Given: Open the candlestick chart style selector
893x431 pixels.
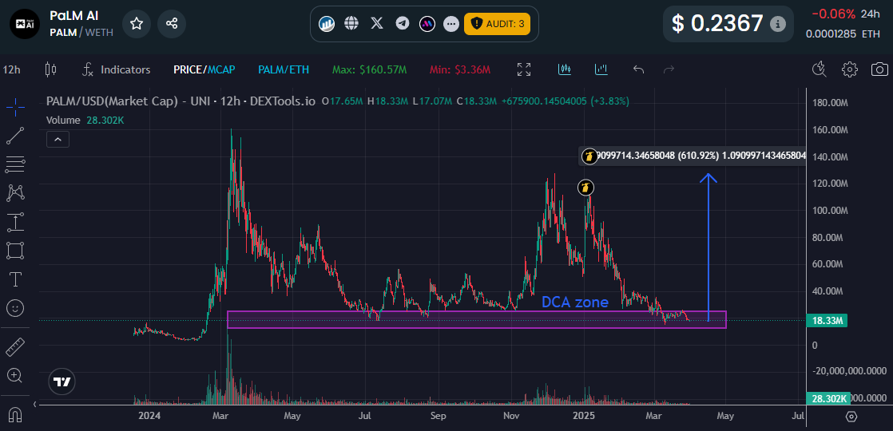Looking at the screenshot, I should pyautogui.click(x=50, y=69).
